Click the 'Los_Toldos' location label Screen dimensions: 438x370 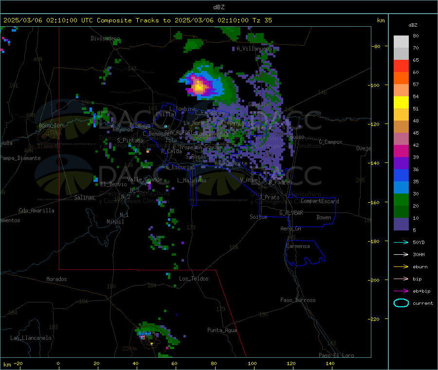coord(194,279)
